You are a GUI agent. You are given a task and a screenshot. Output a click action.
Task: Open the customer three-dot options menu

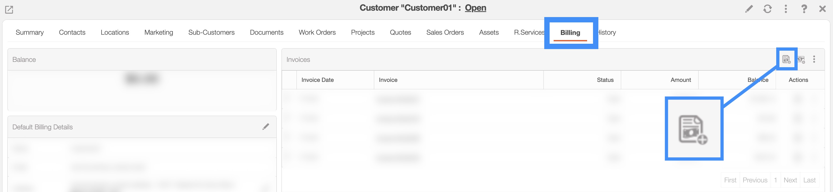coord(786,9)
